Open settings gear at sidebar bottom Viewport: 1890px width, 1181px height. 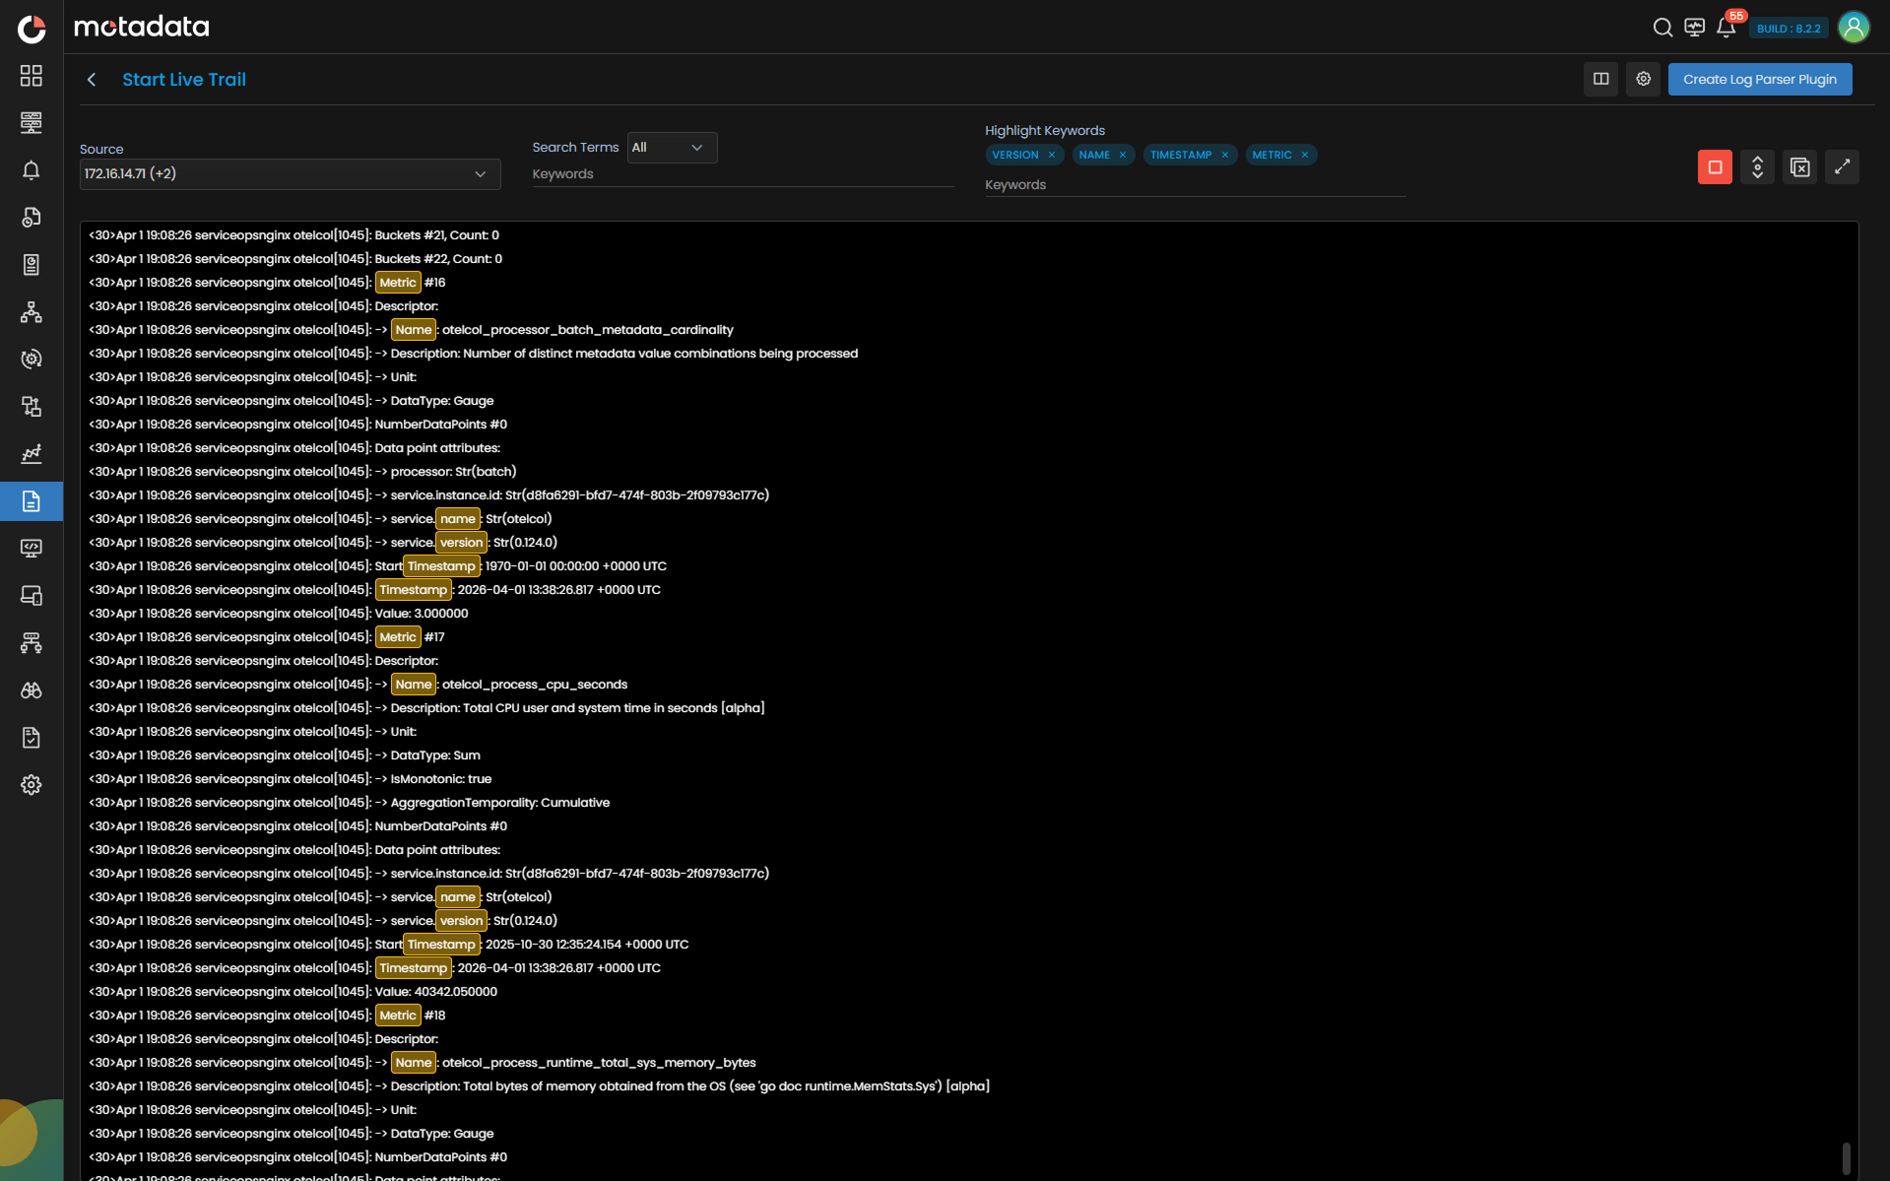[31, 785]
